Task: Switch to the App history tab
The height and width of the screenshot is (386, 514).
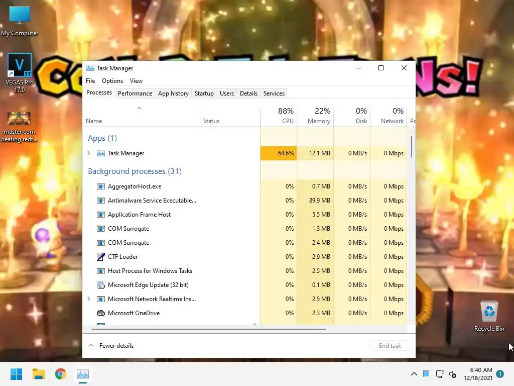Action: (173, 93)
